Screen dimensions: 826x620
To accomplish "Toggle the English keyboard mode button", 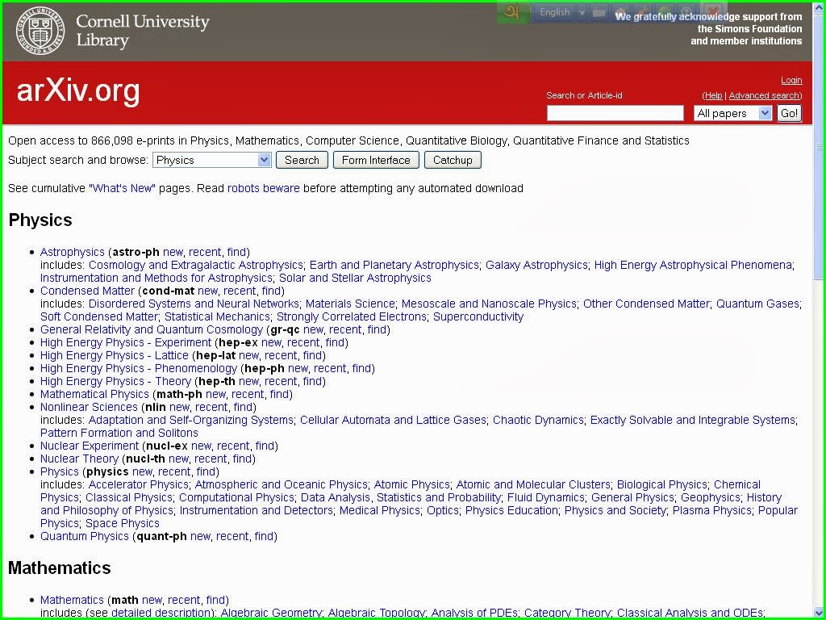I will coord(555,12).
